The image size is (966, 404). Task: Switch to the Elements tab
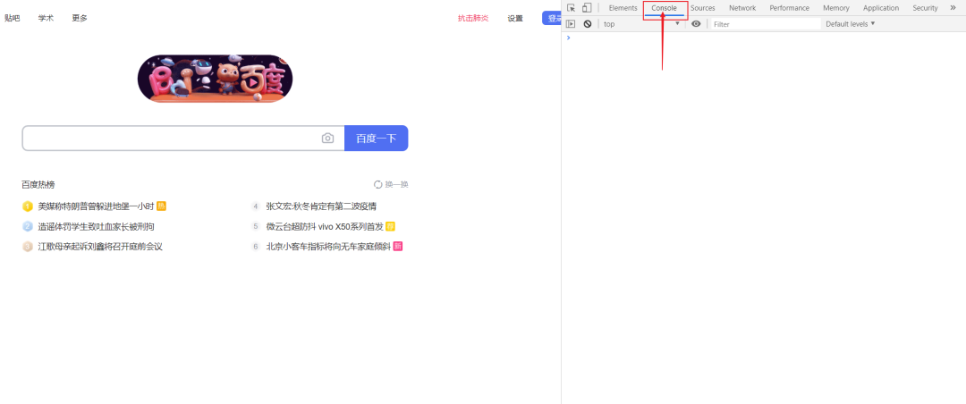(623, 8)
